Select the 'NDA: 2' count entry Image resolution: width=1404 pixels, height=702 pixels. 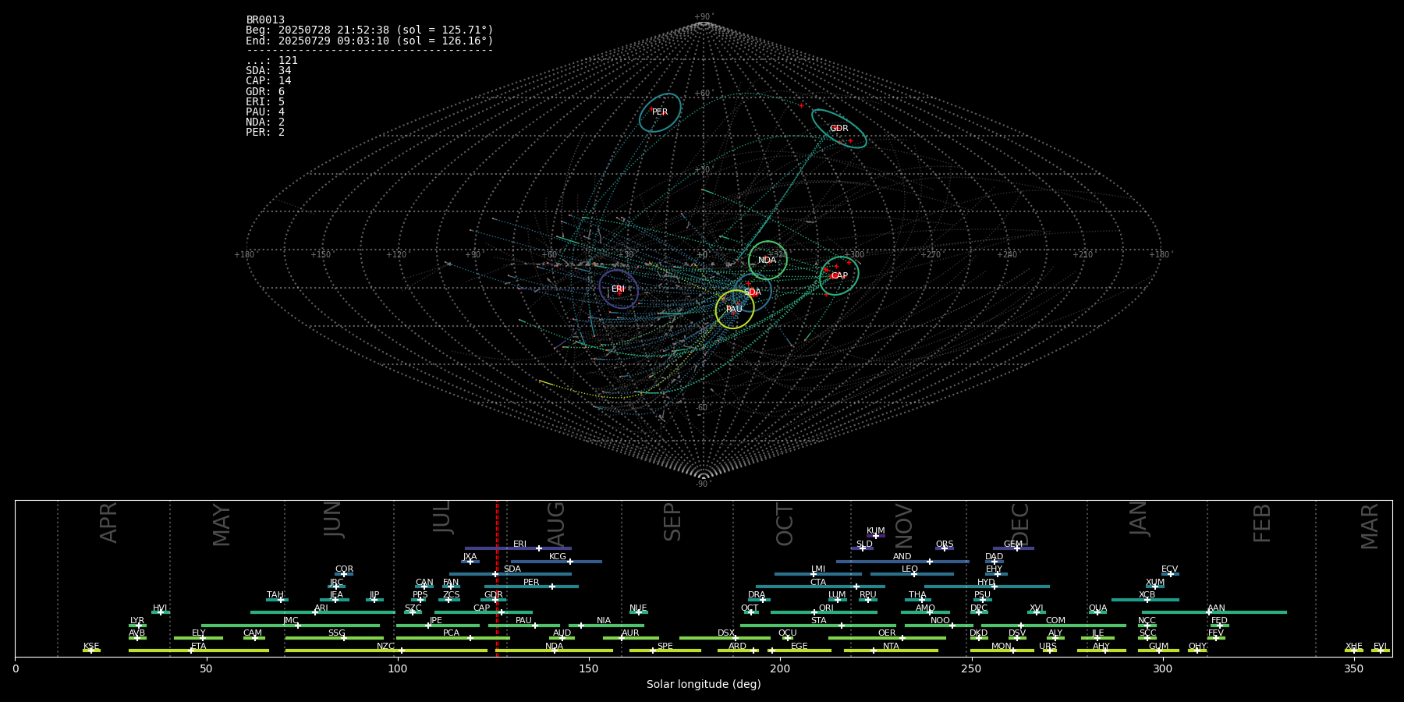pos(265,122)
